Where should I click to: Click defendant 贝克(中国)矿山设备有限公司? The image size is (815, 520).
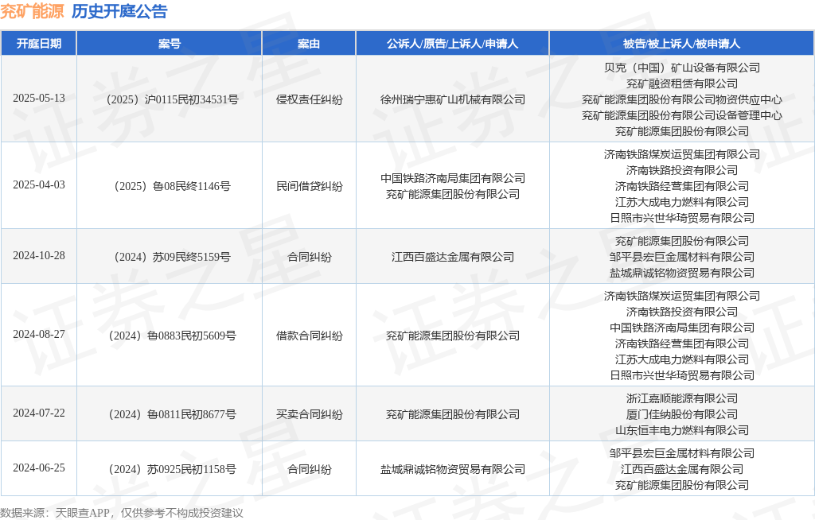point(682,68)
